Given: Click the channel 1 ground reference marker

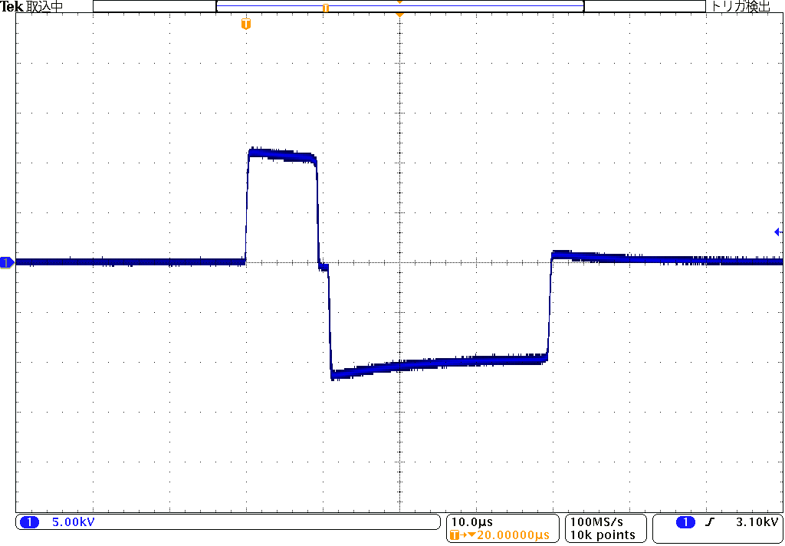Looking at the screenshot, I should tap(7, 263).
